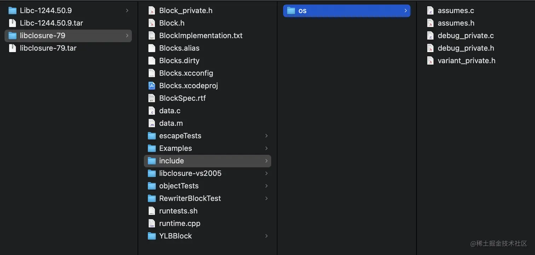Viewport: 535px width, 255px height.
Task: Open the Examples folder
Action: (x=175, y=148)
